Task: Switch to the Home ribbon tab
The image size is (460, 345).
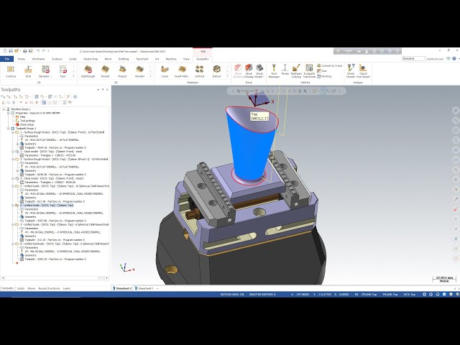Action: point(21,59)
